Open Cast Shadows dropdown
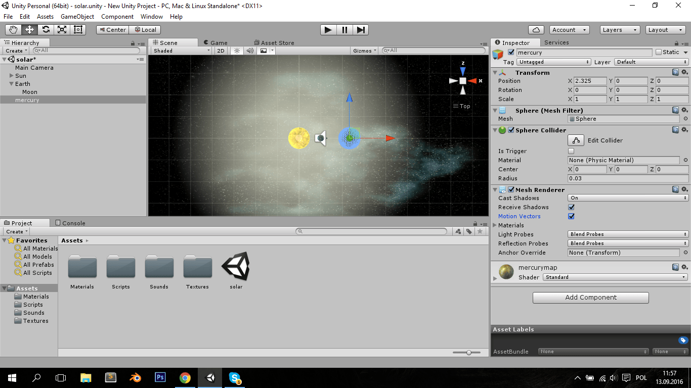The image size is (691, 388). coord(628,198)
